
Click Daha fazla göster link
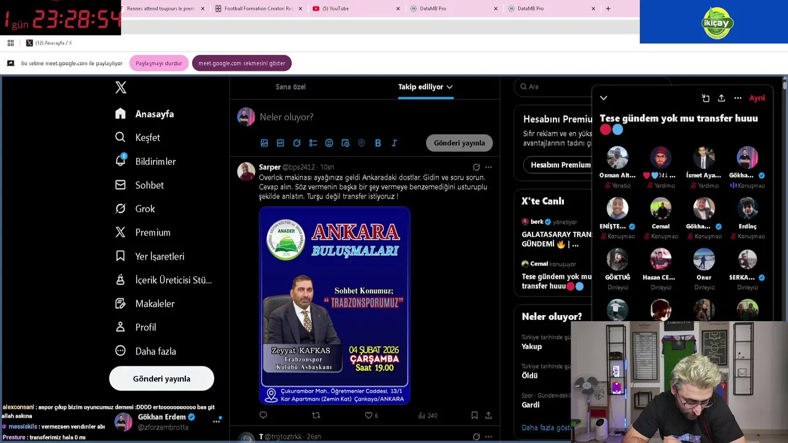545,428
